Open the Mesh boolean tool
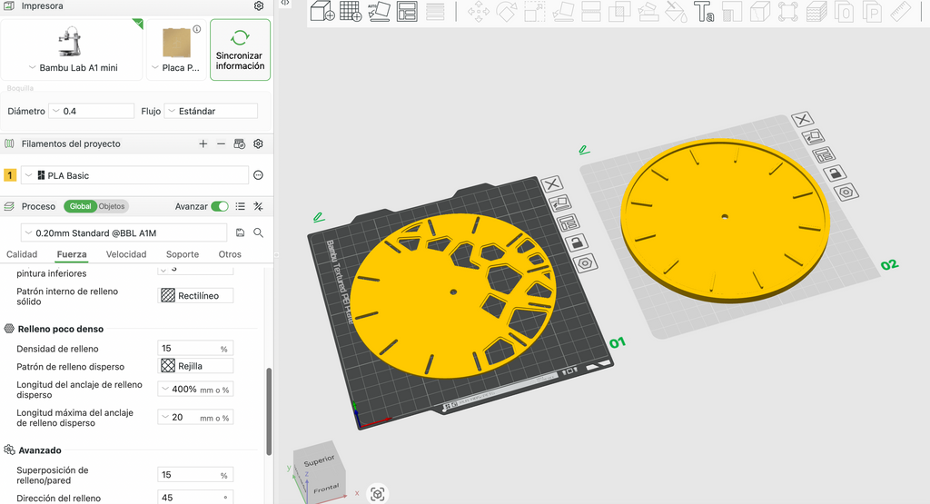 click(x=619, y=12)
